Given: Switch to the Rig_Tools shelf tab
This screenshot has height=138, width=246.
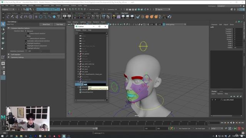Looking at the screenshot, I should [125, 13].
